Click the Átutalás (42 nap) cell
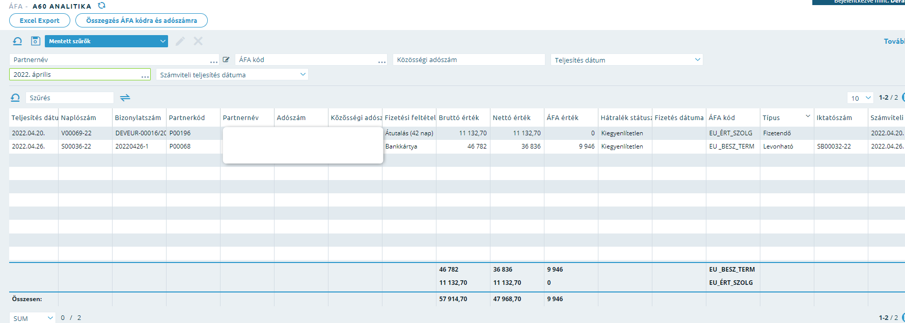The image size is (905, 323). (x=409, y=133)
